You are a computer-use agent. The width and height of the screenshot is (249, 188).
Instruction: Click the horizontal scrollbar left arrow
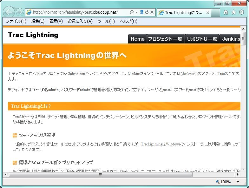click(6, 174)
